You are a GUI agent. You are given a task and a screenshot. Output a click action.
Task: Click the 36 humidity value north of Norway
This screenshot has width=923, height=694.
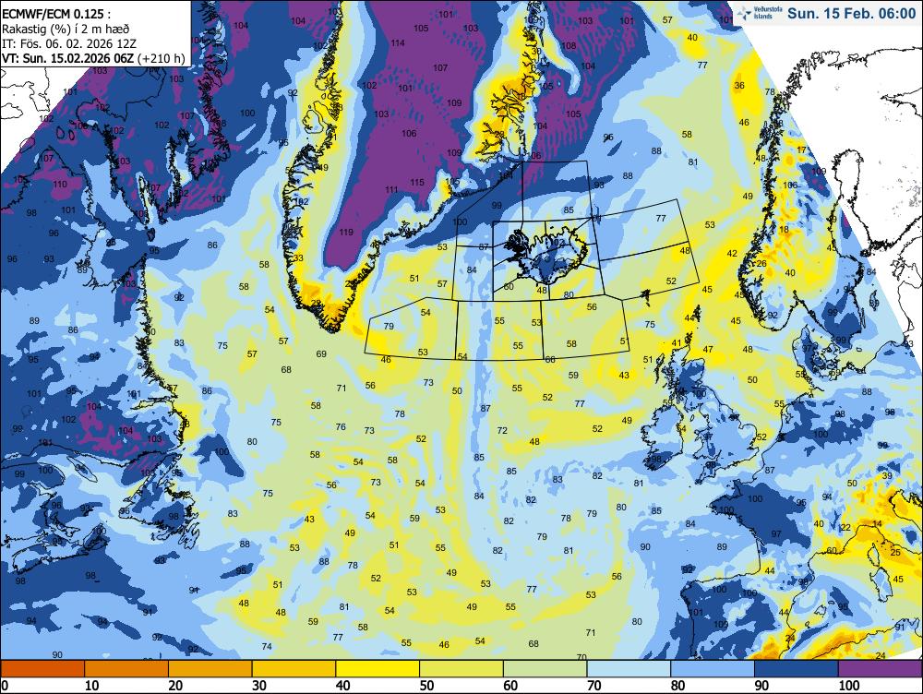(739, 85)
